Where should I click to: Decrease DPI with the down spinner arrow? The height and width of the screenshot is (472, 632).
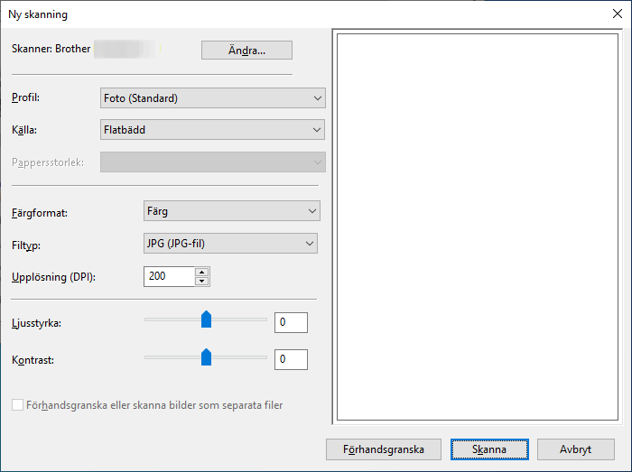point(202,281)
